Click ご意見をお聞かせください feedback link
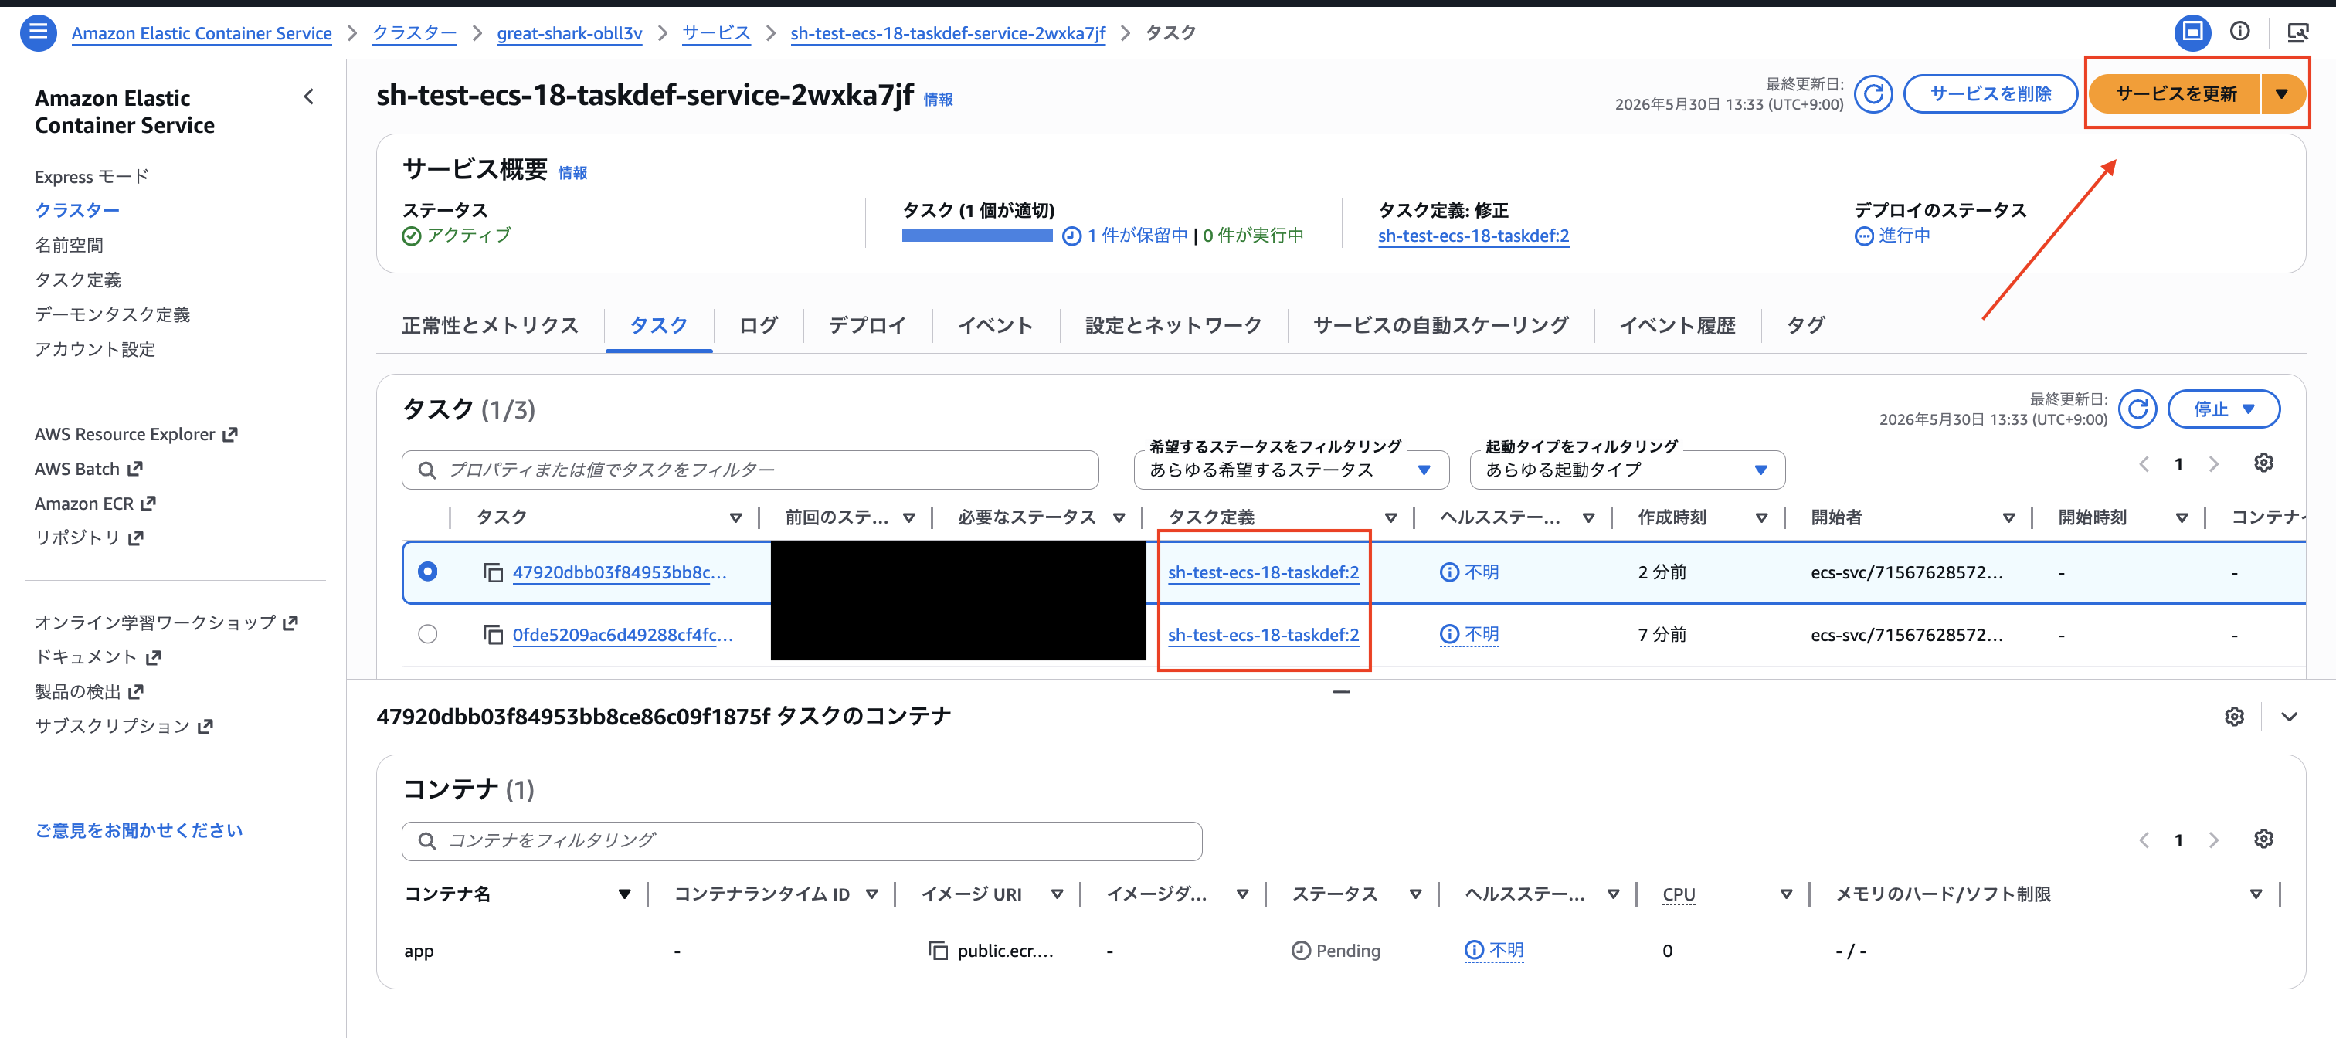2336x1038 pixels. coord(139,830)
